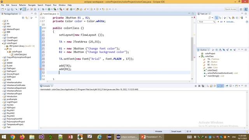This screenshot has width=249, height=140.
Task: Open Package Explorer view menu triangle
Action: click(x=36, y=17)
